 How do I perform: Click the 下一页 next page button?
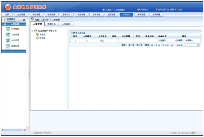click(x=140, y=45)
